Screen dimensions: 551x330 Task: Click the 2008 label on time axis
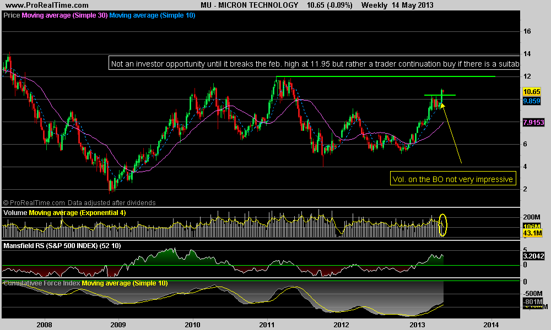pyautogui.click(x=44, y=324)
